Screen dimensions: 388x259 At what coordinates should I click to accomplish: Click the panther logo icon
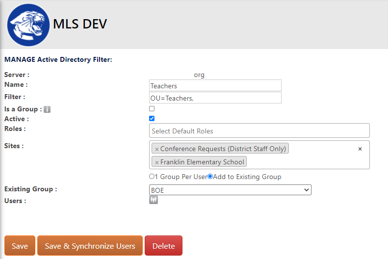(28, 25)
